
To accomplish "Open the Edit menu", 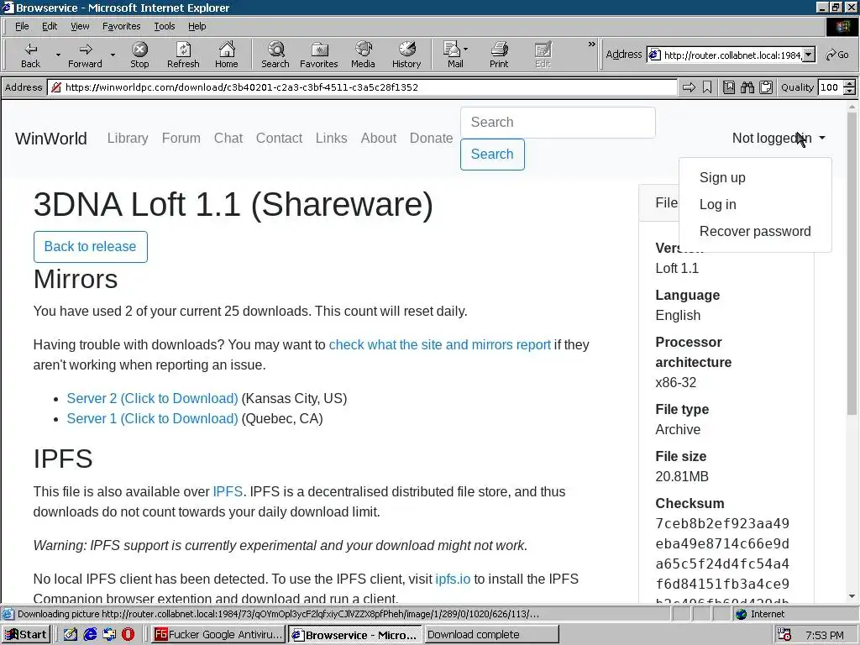I will point(50,26).
